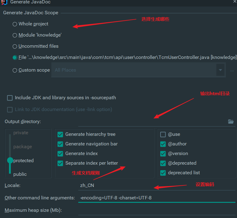Image resolution: width=237 pixels, height=218 pixels.
Task: Click the Output directory text field
Action: pyautogui.click(x=152, y=122)
